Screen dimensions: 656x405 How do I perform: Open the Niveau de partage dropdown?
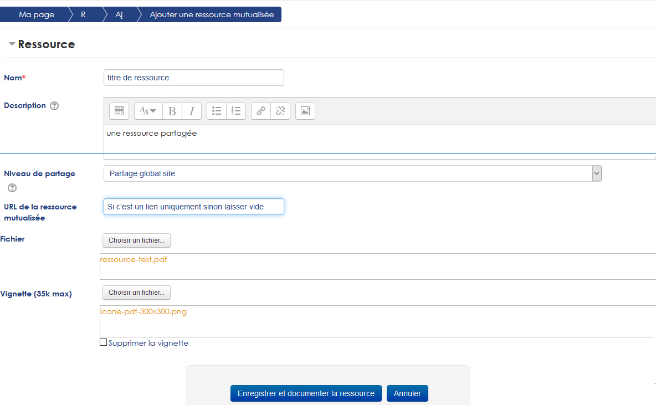point(352,173)
